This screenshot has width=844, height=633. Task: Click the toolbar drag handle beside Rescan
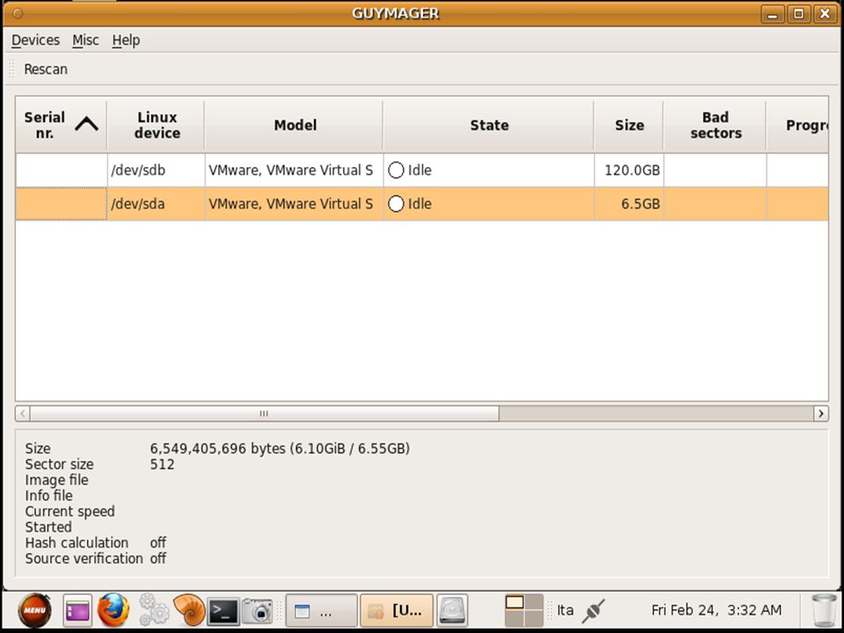point(11,69)
